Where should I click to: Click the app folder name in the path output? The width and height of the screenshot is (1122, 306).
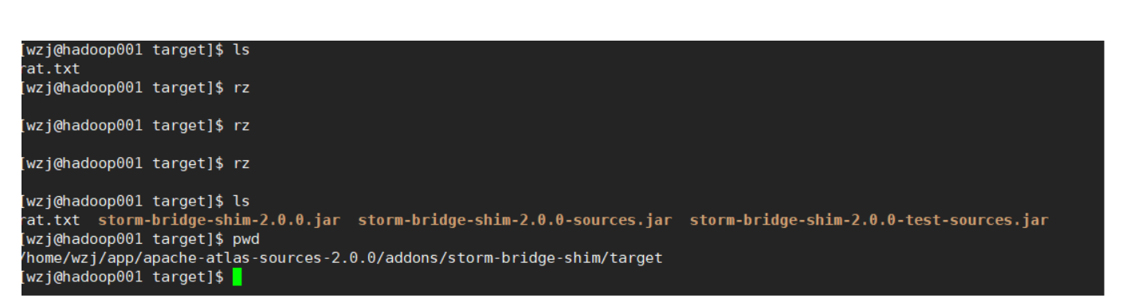(121, 258)
